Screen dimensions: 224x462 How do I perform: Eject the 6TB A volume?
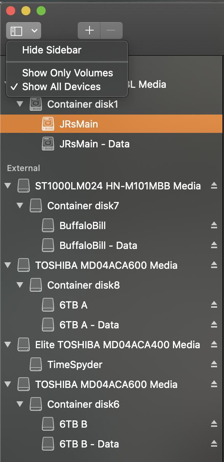[214, 305]
